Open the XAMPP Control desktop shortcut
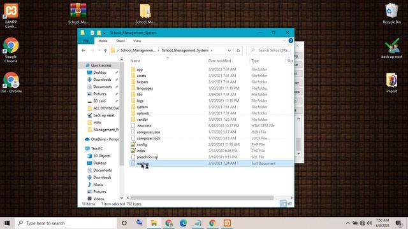This screenshot has height=229, width=408. pos(11,15)
